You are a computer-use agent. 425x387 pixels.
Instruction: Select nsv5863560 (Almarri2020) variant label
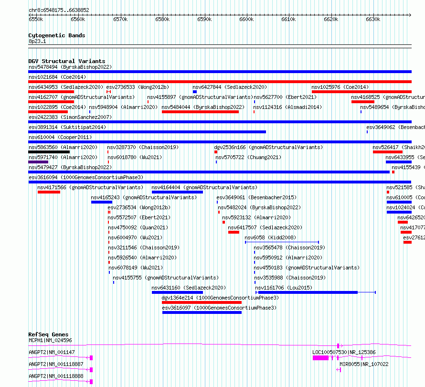click(63, 147)
